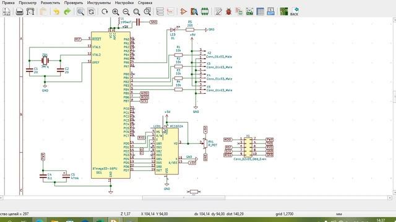The image size is (396, 222).
Task: Click the BACK import-from-PCB icon
Action: [295, 12]
